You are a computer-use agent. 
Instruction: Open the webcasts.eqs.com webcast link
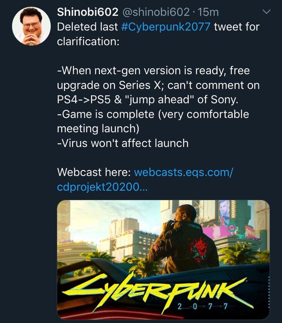coord(183,172)
